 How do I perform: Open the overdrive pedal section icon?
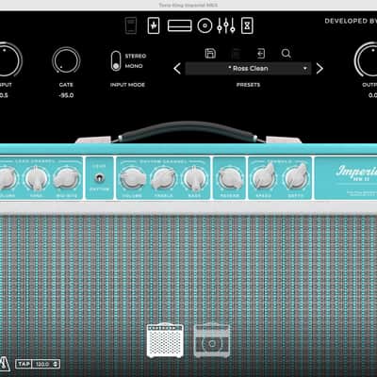pos(154,25)
